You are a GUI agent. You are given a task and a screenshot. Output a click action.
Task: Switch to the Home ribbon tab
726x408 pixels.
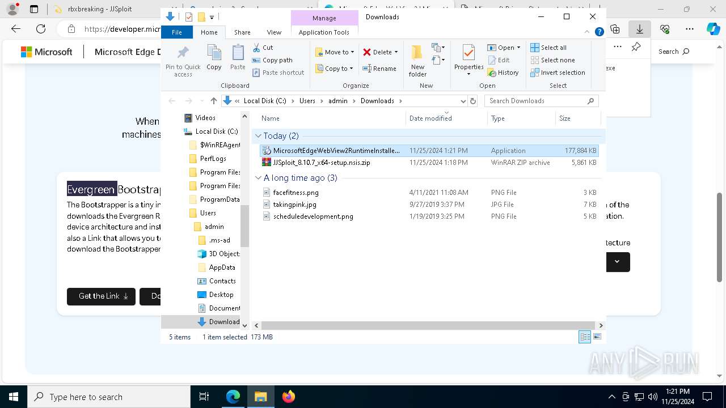(x=209, y=32)
